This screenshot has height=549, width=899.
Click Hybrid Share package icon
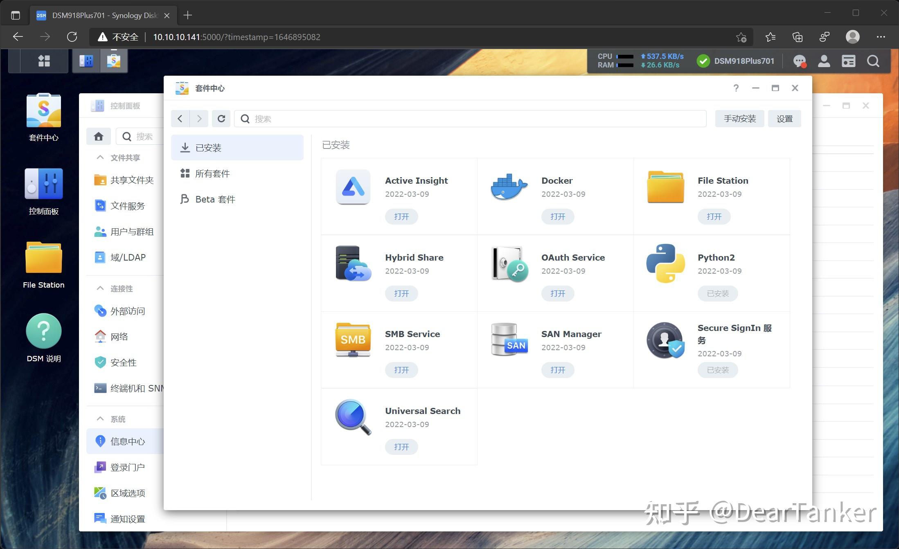point(353,263)
